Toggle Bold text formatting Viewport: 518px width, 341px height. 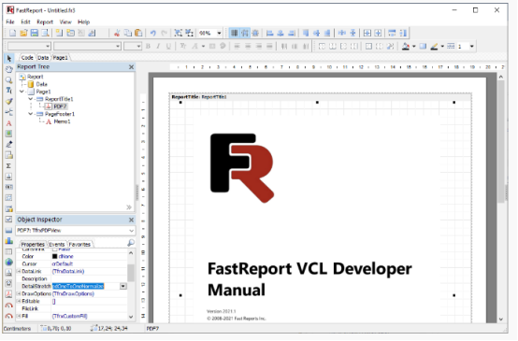[x=148, y=46]
